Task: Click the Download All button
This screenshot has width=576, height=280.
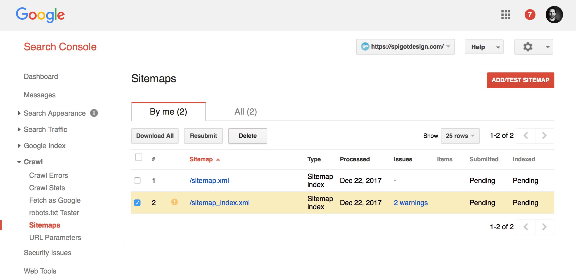Action: coord(155,136)
